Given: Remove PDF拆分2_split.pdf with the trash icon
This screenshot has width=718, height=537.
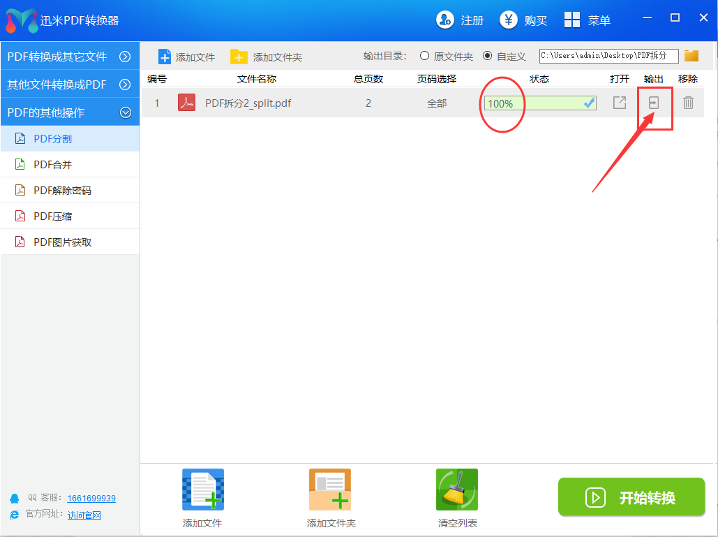Looking at the screenshot, I should click(688, 103).
